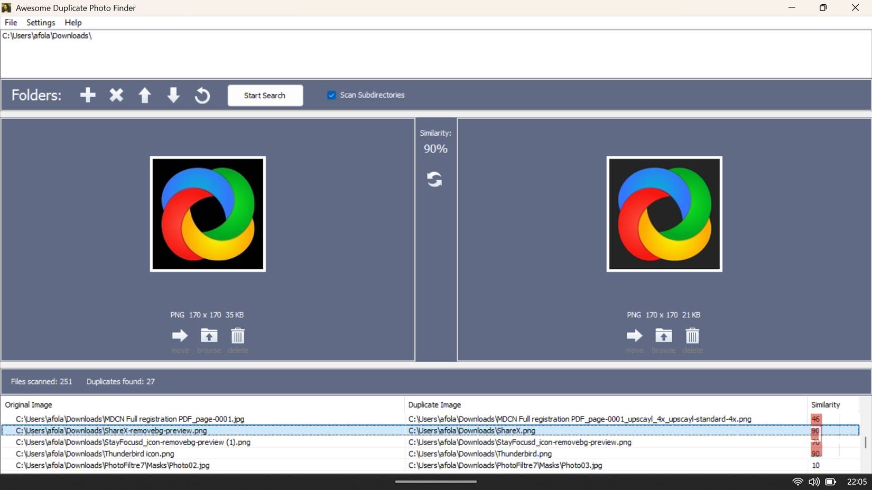Browse the right image's folder
Image resolution: width=872 pixels, height=490 pixels.
click(x=663, y=336)
